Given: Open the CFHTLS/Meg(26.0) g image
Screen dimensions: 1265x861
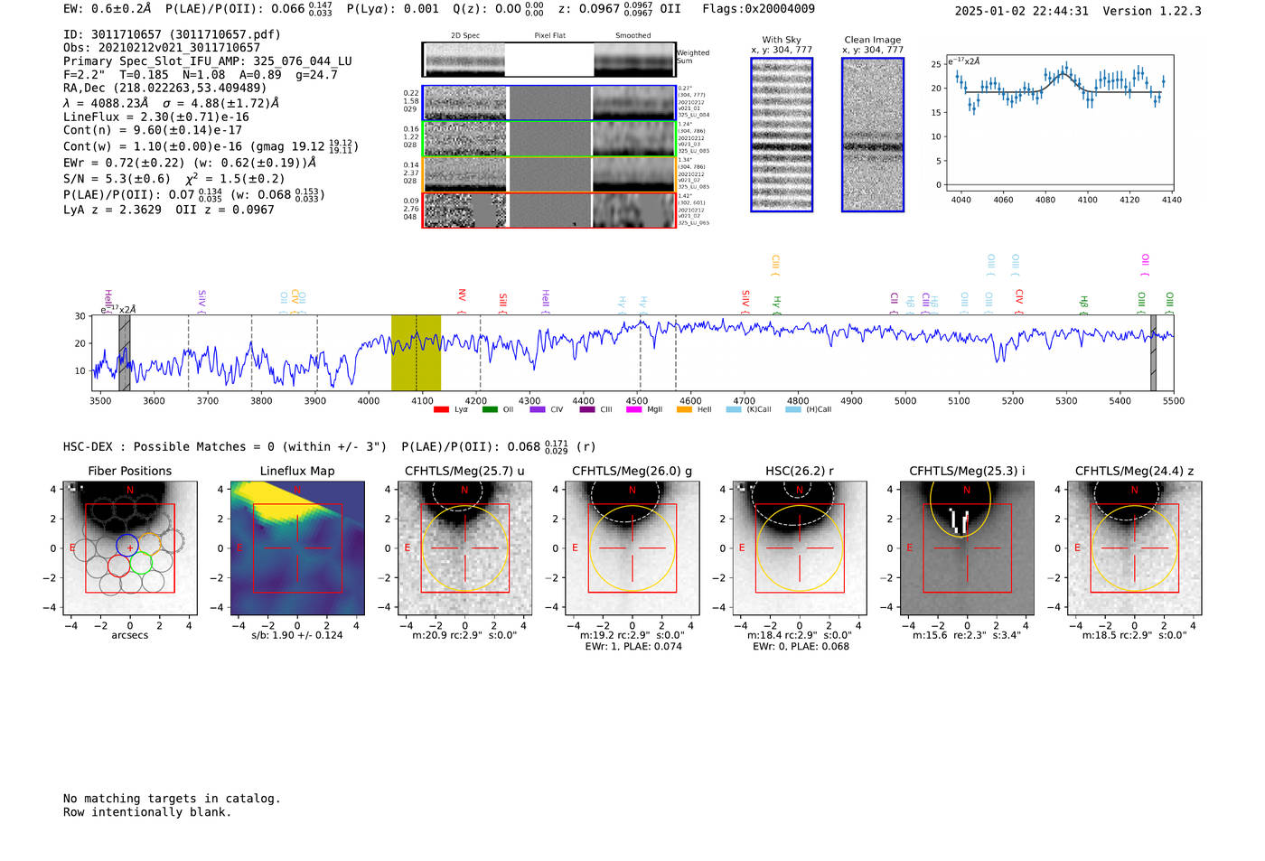Looking at the screenshot, I should [632, 547].
